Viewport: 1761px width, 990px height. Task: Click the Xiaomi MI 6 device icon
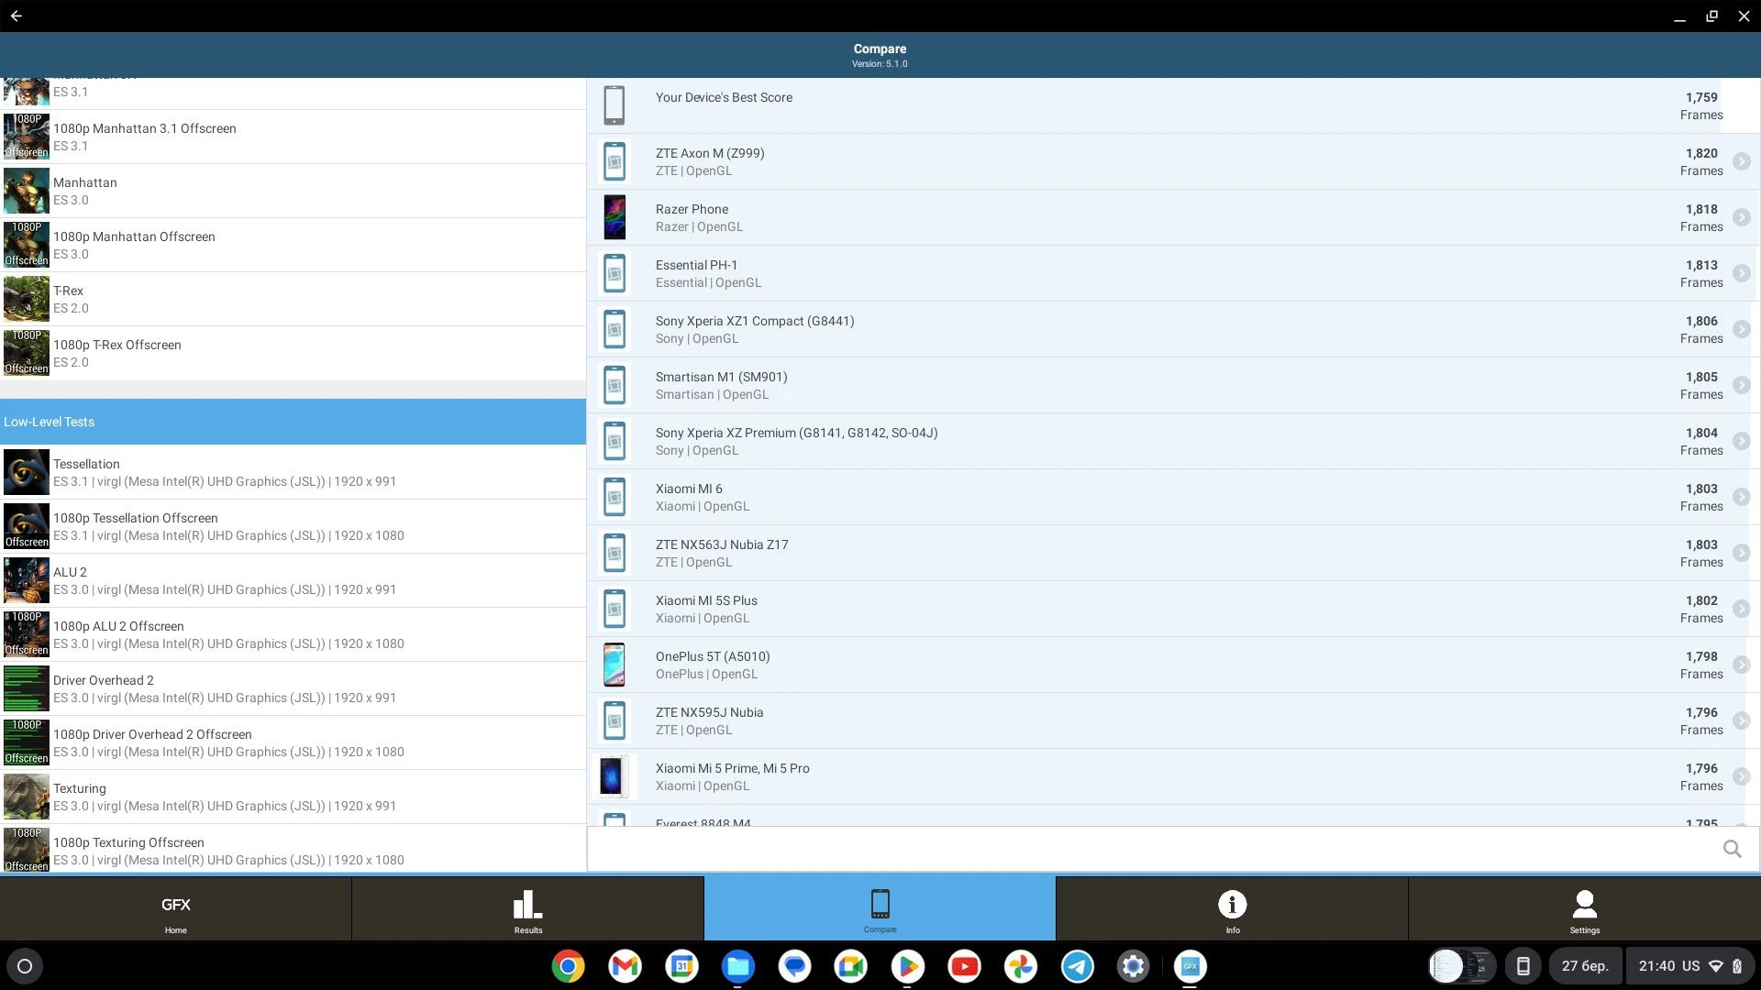(615, 497)
